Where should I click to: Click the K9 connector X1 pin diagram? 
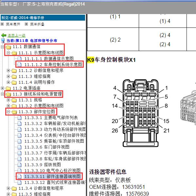(140, 113)
